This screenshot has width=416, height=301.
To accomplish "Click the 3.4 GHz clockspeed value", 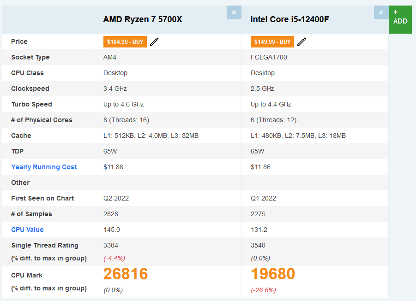I will pos(115,89).
